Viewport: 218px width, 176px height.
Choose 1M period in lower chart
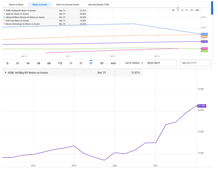[28, 63]
